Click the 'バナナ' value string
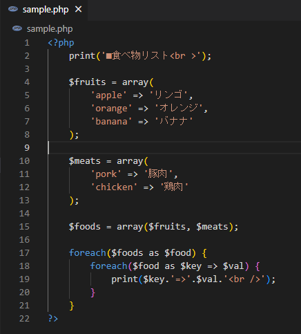The image size is (301, 334). pos(174,121)
